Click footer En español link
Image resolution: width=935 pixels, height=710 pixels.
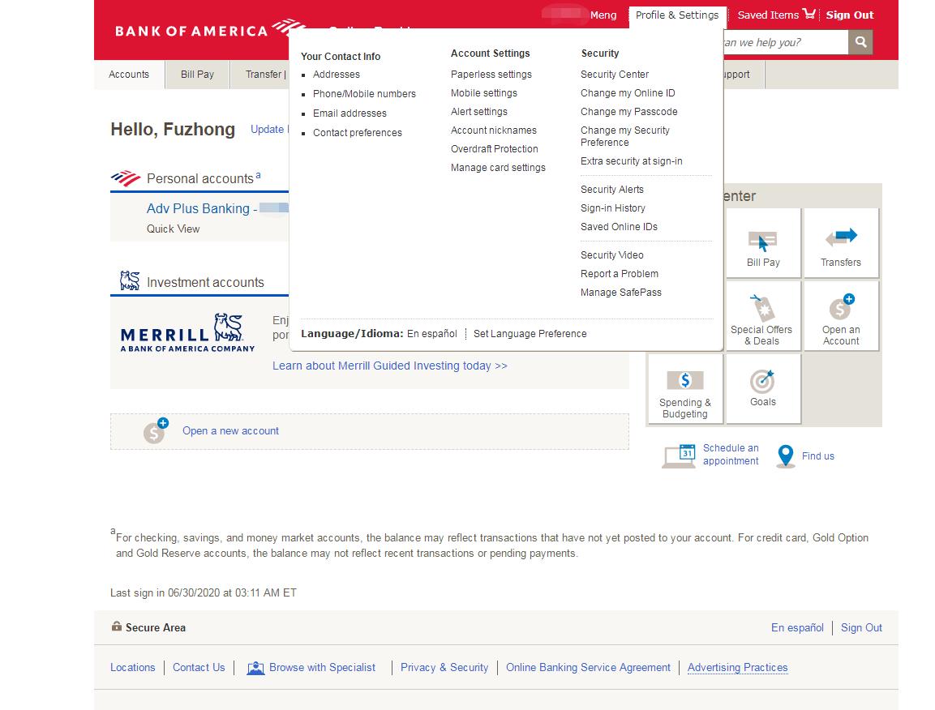click(x=797, y=627)
